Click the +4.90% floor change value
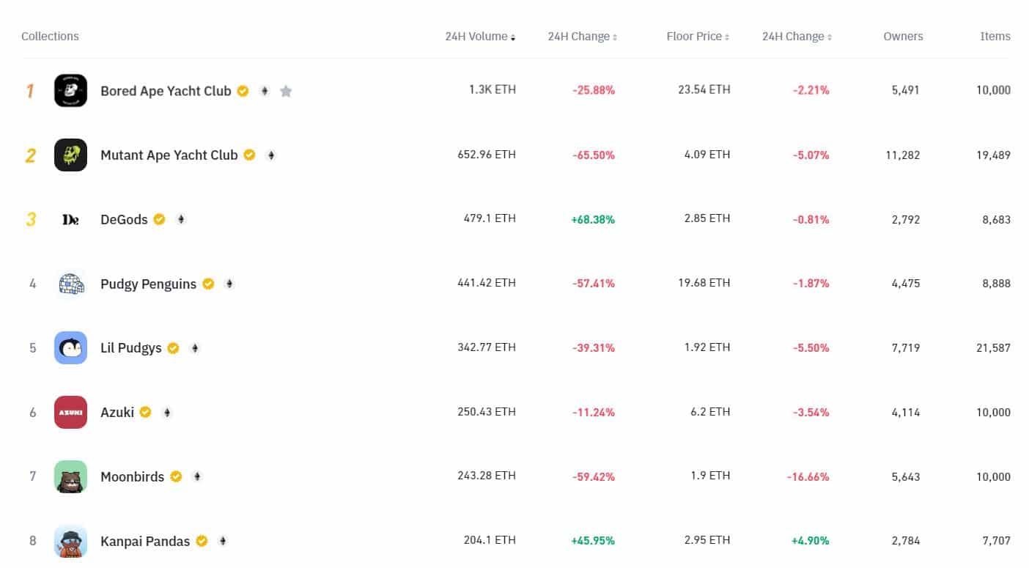 pos(811,541)
